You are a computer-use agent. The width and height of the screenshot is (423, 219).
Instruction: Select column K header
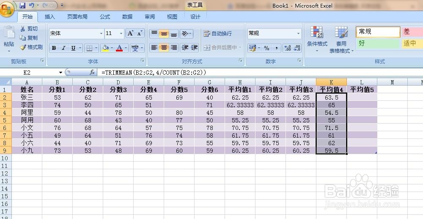331,82
